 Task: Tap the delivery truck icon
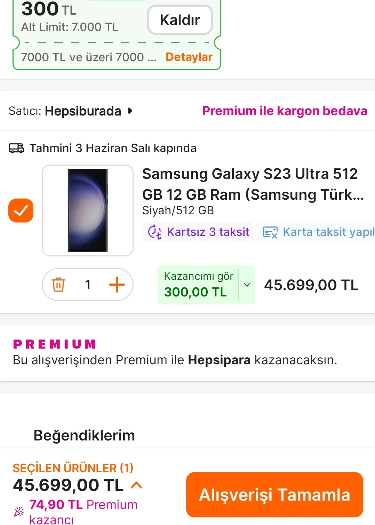pos(16,148)
